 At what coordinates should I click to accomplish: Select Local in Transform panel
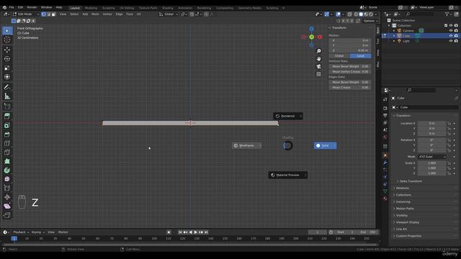(x=360, y=56)
